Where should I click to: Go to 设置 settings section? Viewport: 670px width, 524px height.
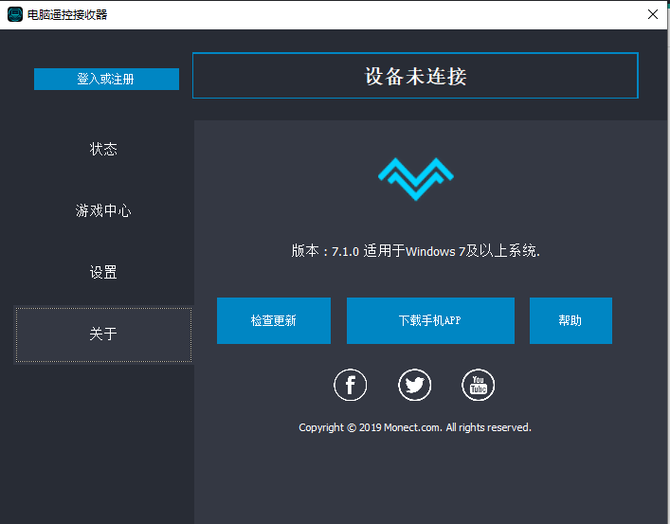coord(103,272)
